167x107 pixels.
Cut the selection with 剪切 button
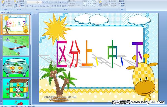(x=8, y=1)
